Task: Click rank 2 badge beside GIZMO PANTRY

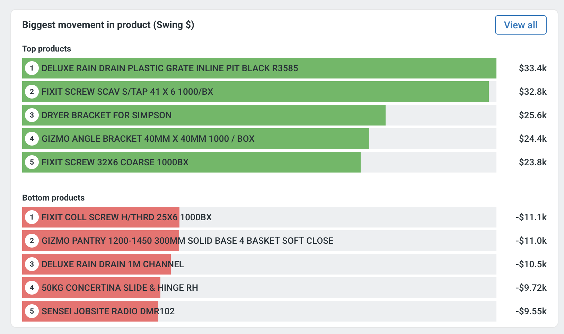Action: (x=32, y=241)
